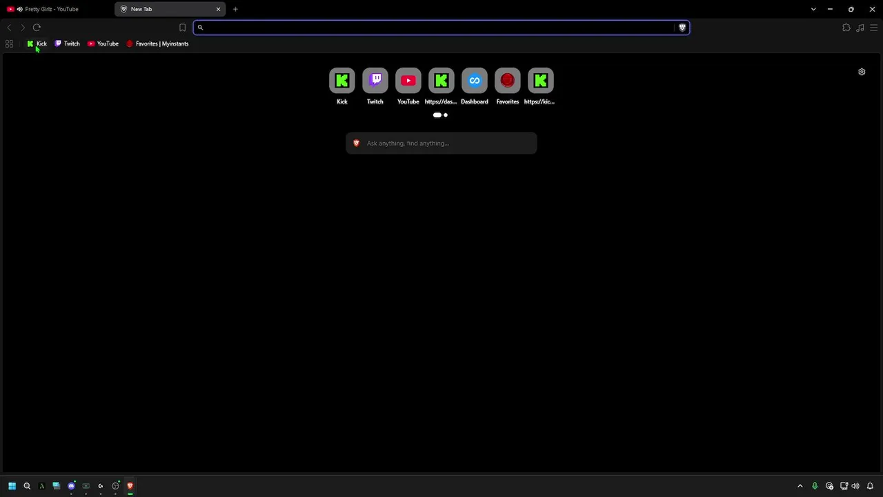Open Brave hamburger main menu
883x497 pixels.
point(874,28)
